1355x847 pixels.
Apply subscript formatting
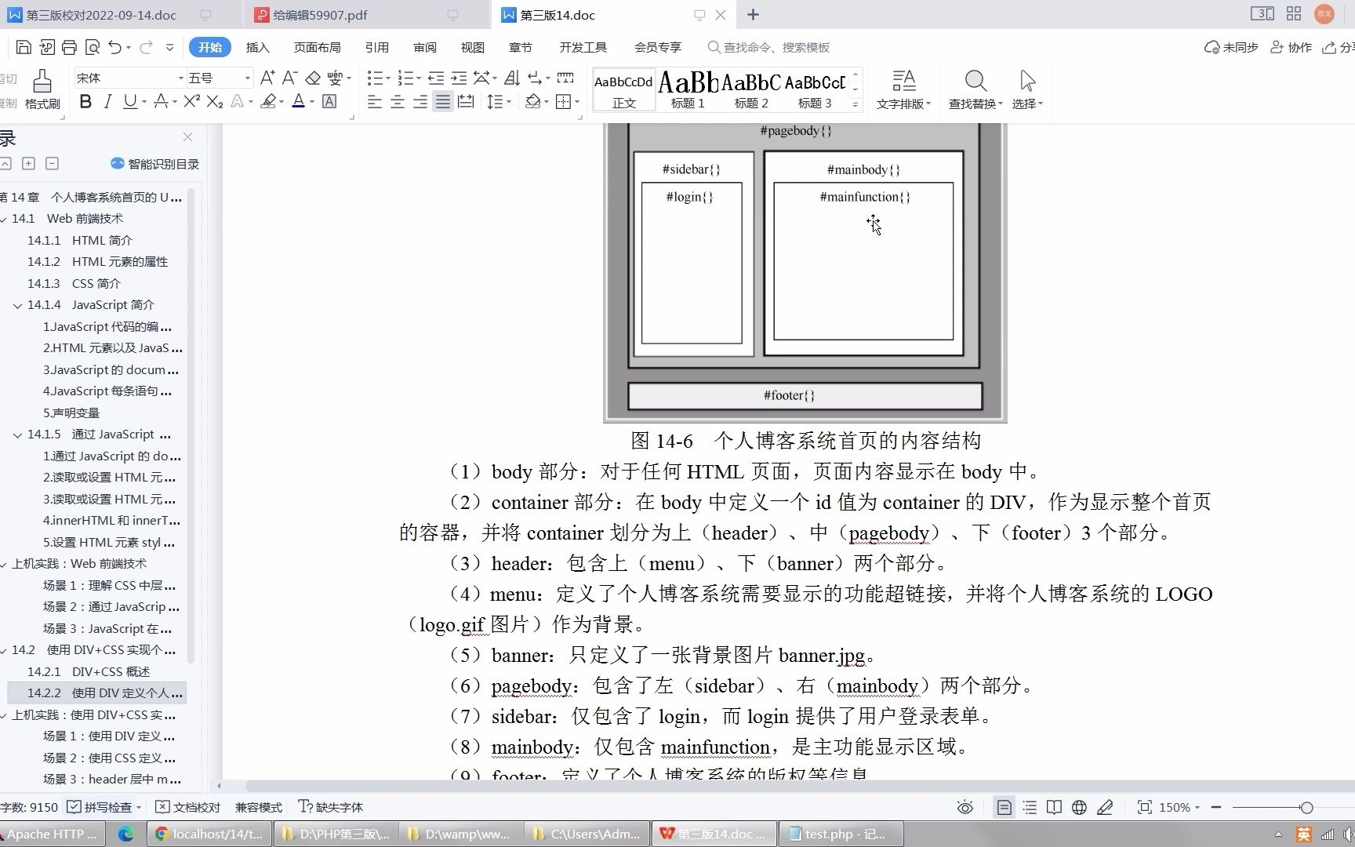click(215, 101)
